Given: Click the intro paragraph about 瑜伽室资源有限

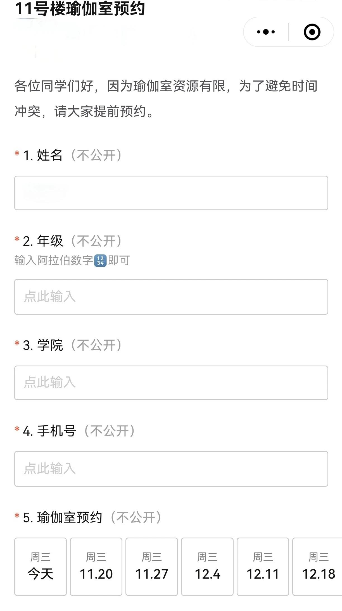Looking at the screenshot, I should coord(166,98).
